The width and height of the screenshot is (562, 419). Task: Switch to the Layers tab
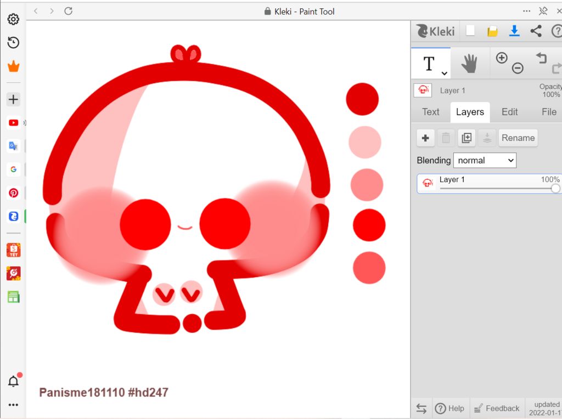click(470, 112)
